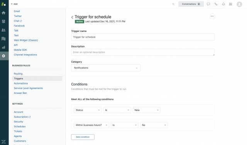Open the notifications bell icon
247x145 pixels.
click(x=223, y=4)
